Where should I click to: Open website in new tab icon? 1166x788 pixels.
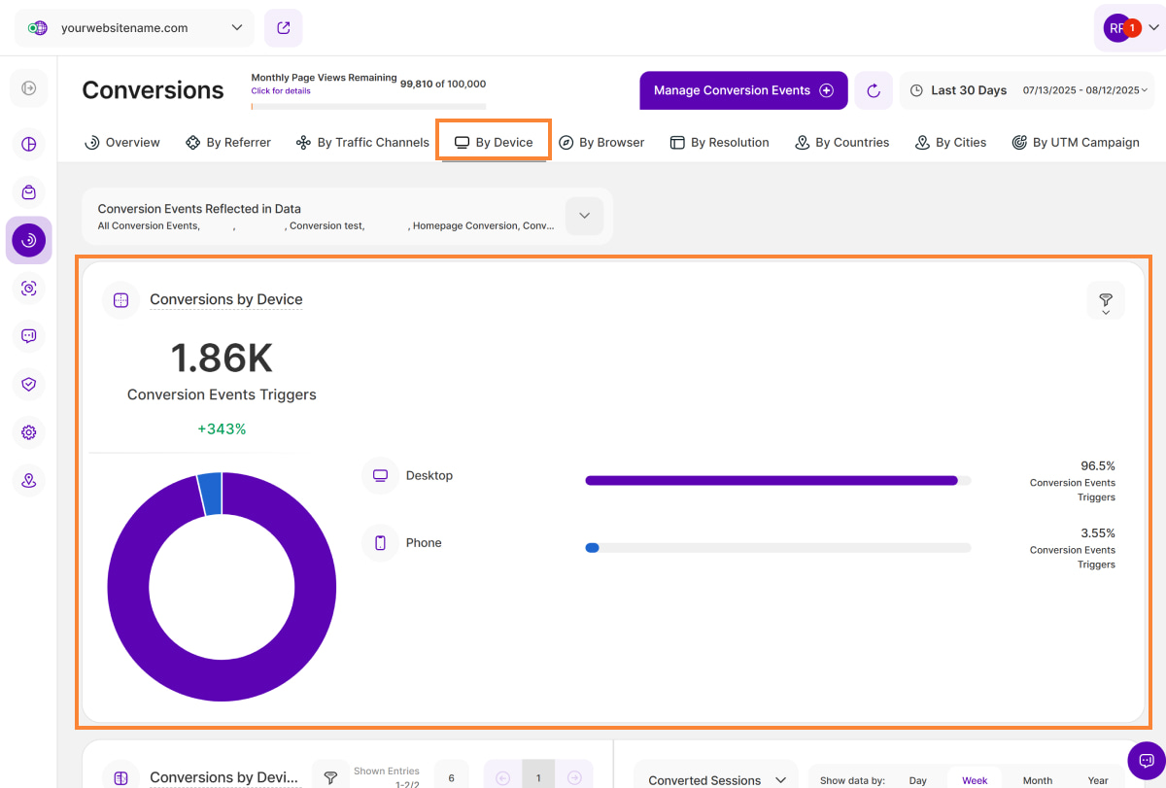[x=284, y=28]
